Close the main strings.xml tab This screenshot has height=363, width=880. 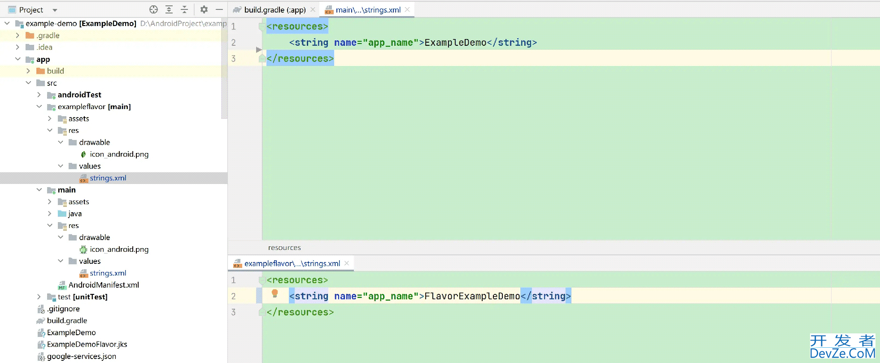(407, 9)
